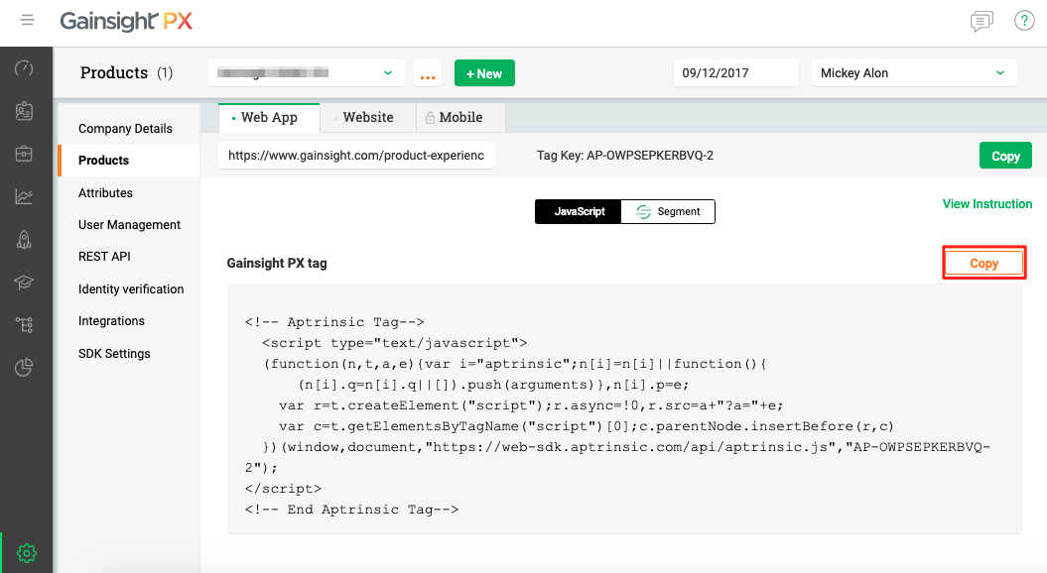Open the hamburger menu
This screenshot has width=1047, height=573.
(x=28, y=20)
